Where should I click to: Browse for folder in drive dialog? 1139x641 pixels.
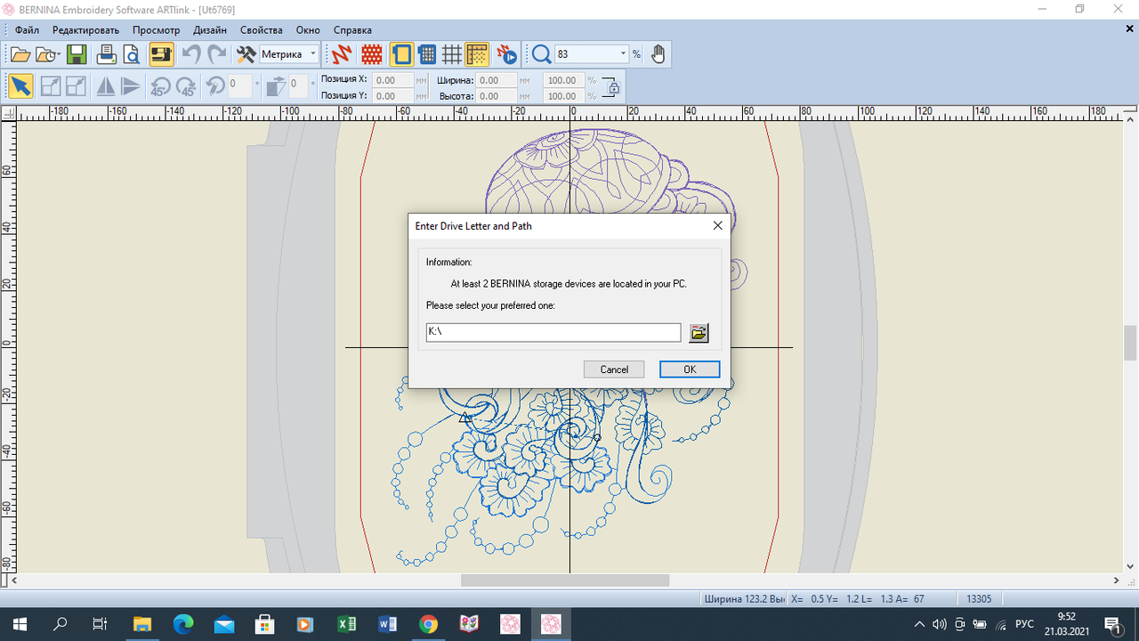[x=699, y=333]
